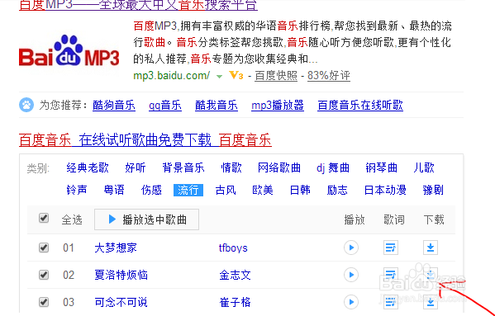Click the V3 credibility badge
The height and width of the screenshot is (316, 495).
coord(236,75)
